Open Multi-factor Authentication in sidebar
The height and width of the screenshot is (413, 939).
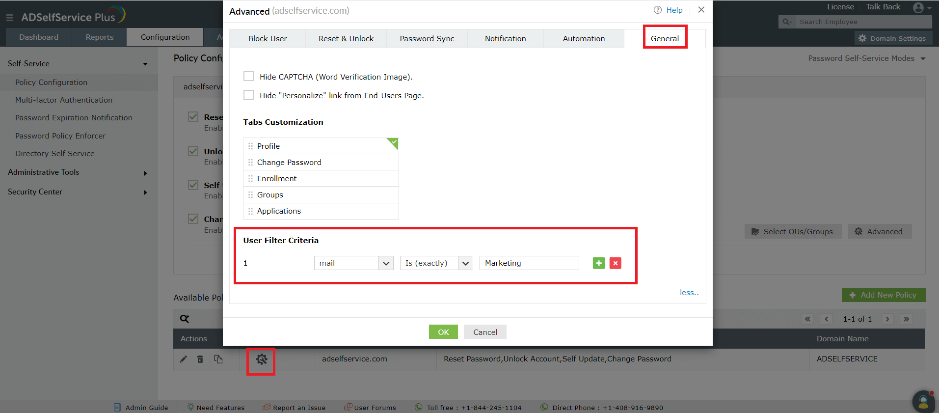tap(64, 100)
